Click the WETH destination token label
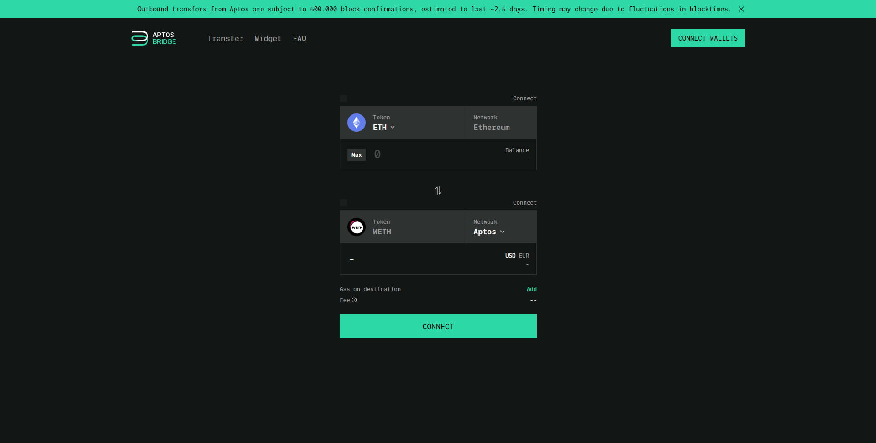This screenshot has width=876, height=443. coord(382,232)
